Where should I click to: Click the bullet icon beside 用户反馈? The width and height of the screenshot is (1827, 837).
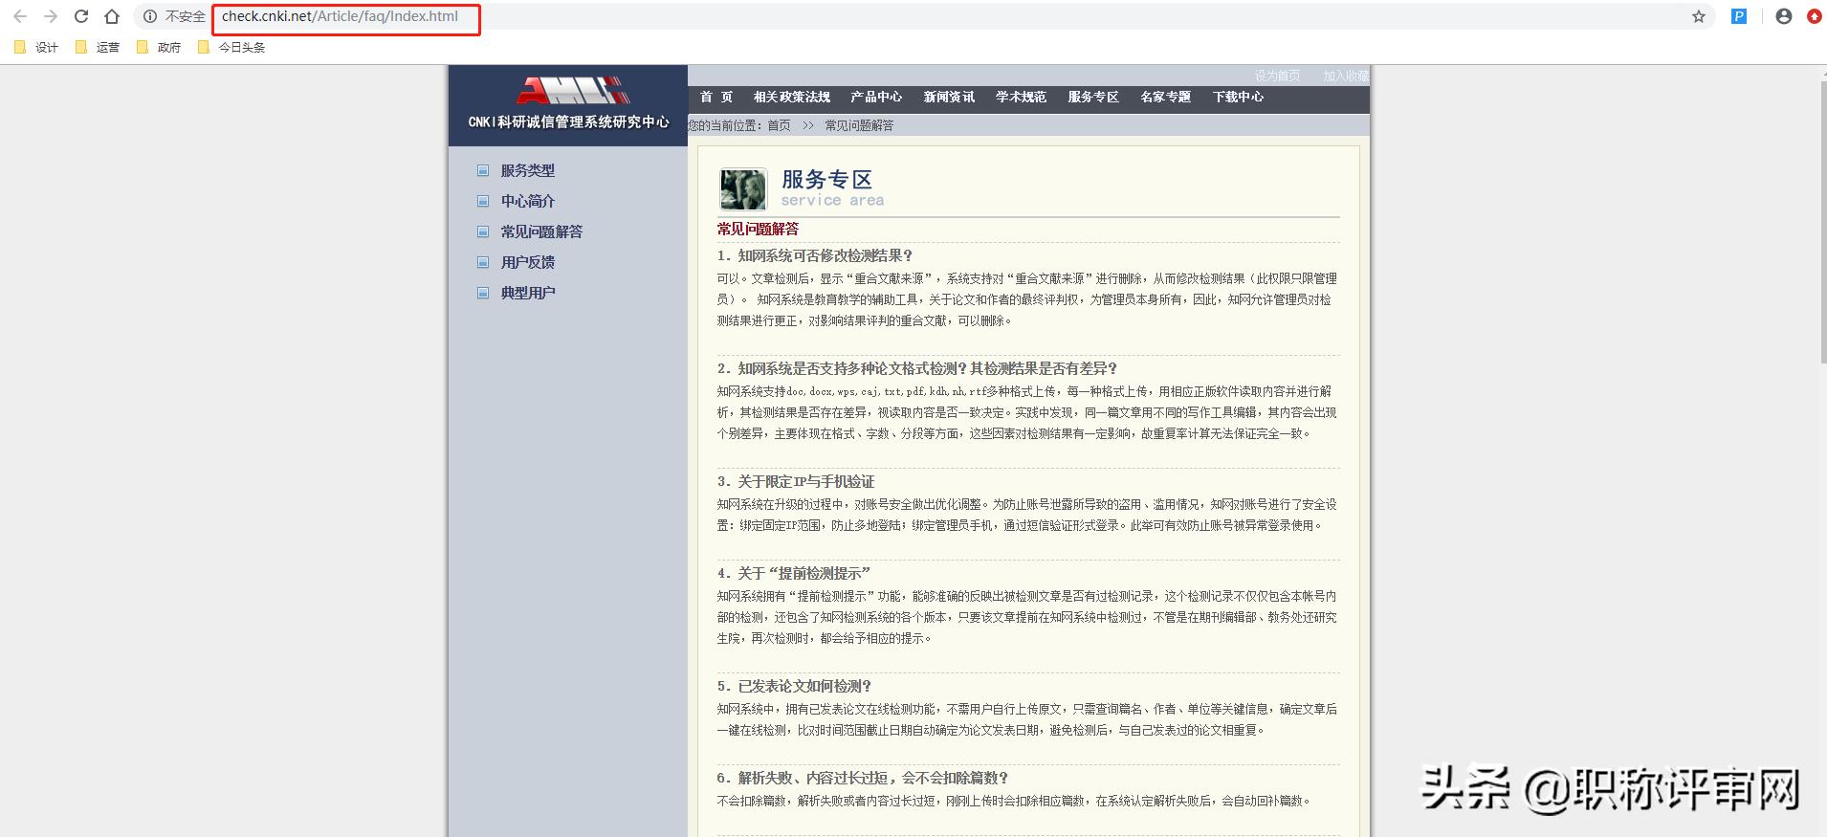483,262
